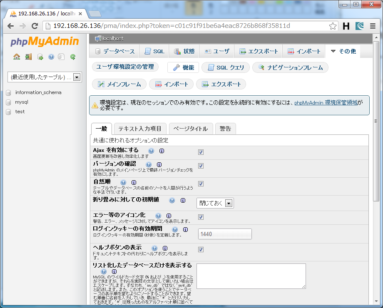Viewport: 383px width, 308px height.
Task: Disable the ヘルプボタンの表示 checkbox
Action: 201,249
